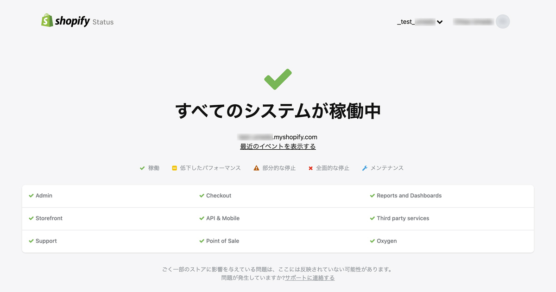Viewport: 556px width, 292px height.
Task: Click the Oxygen service label
Action: (x=387, y=241)
